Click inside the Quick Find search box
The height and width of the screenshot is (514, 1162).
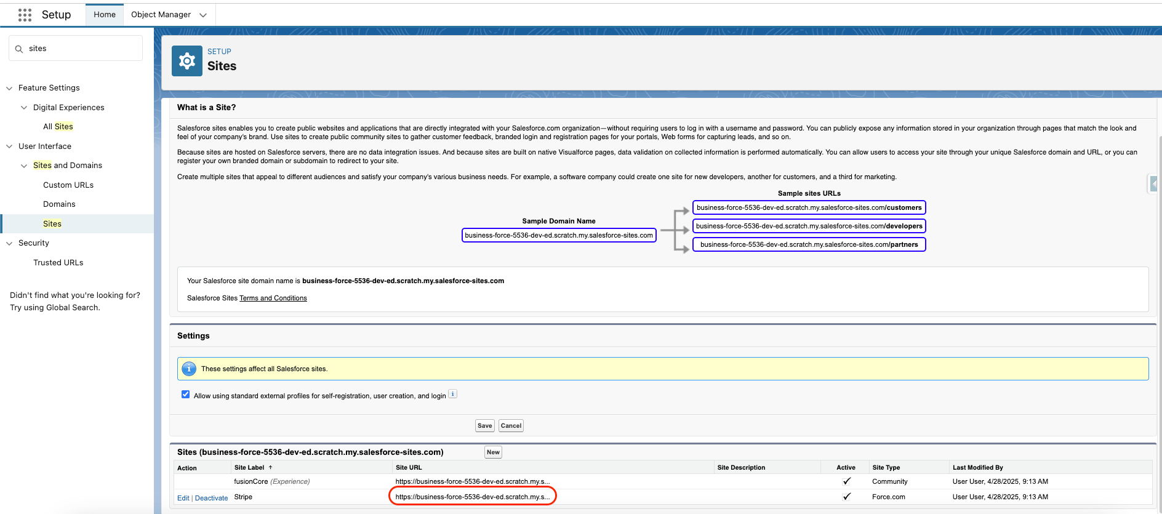pyautogui.click(x=76, y=48)
